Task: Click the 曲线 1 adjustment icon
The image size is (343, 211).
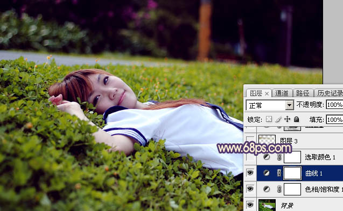Action: (x=267, y=173)
